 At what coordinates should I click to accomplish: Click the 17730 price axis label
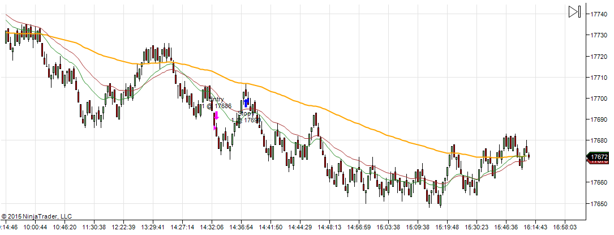599,35
